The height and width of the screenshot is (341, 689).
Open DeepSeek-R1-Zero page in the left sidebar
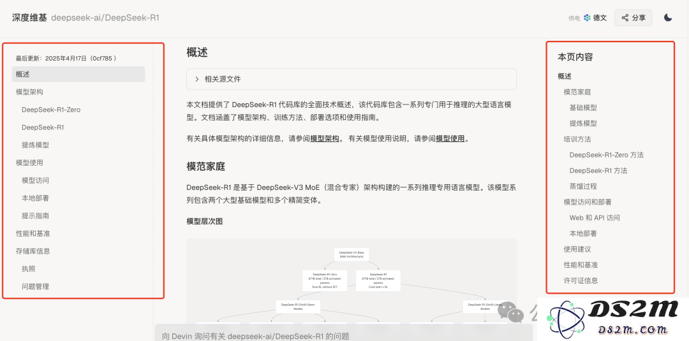click(51, 110)
